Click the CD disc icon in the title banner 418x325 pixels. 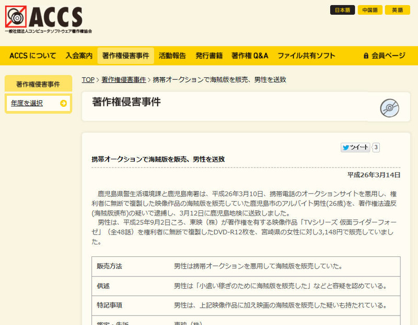click(x=390, y=108)
